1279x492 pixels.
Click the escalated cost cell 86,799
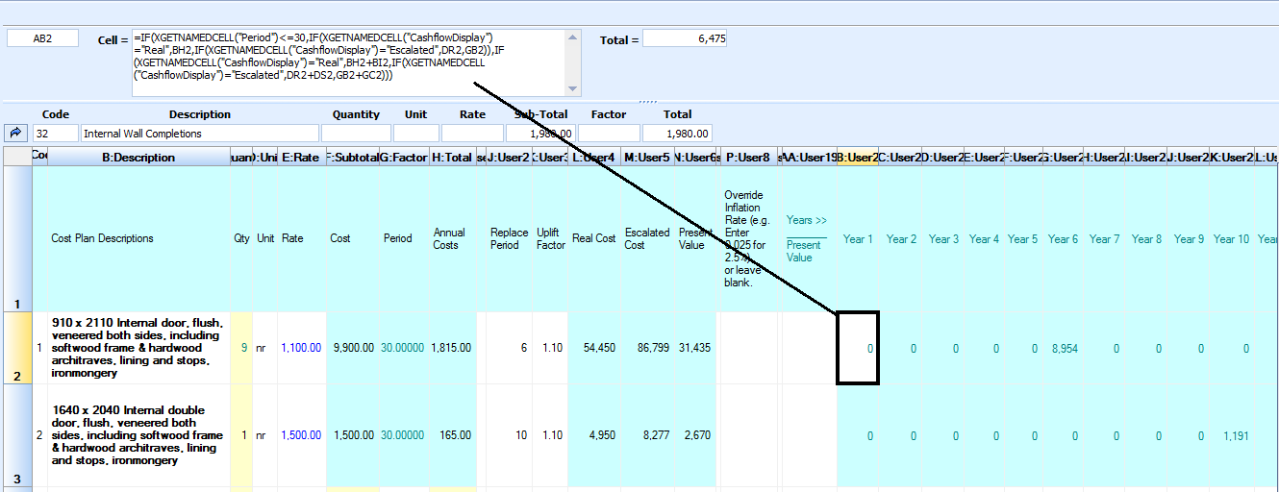click(x=646, y=348)
